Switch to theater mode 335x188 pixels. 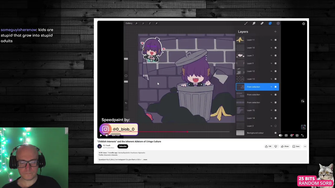tap(297, 135)
